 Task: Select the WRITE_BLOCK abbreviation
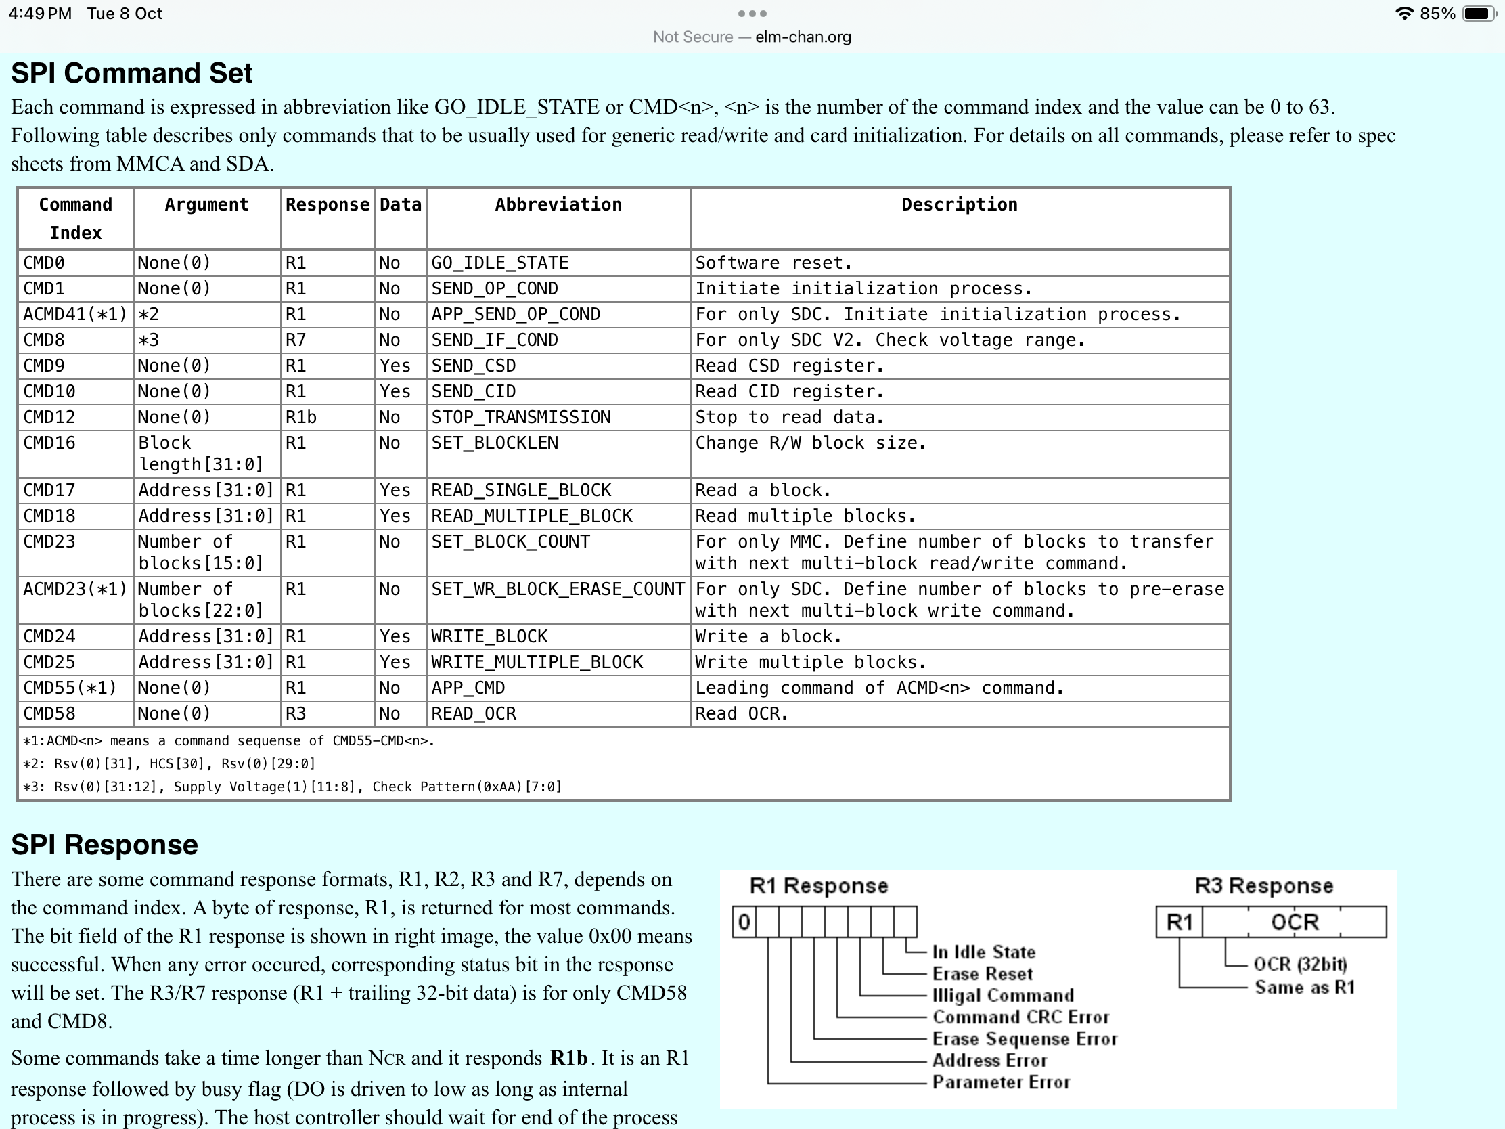[558, 637]
